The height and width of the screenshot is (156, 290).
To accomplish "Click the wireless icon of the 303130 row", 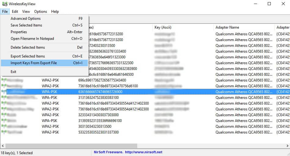I will coord(4,126).
